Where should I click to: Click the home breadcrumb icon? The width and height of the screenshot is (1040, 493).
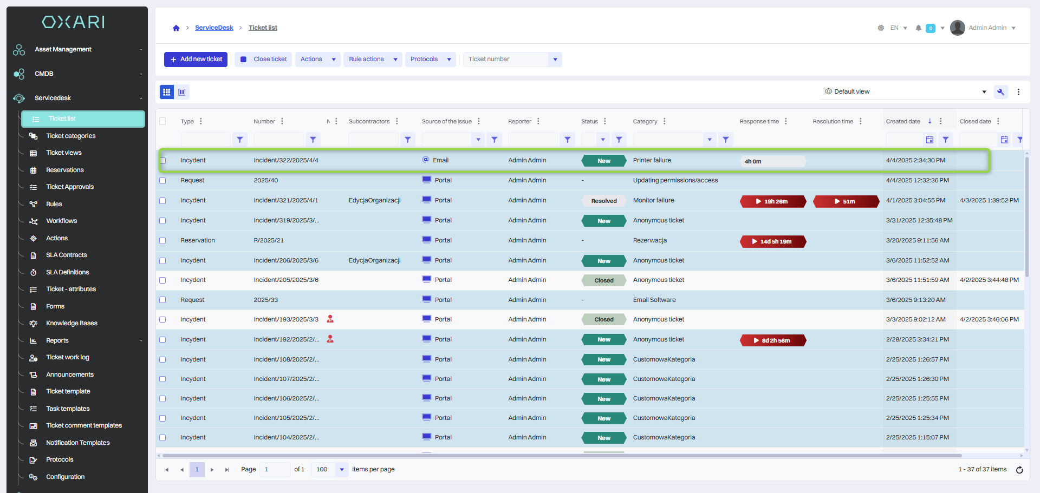tap(176, 28)
